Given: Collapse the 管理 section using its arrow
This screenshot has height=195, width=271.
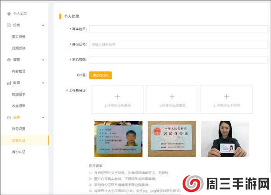Looking at the screenshot, I should pyautogui.click(x=43, y=60).
